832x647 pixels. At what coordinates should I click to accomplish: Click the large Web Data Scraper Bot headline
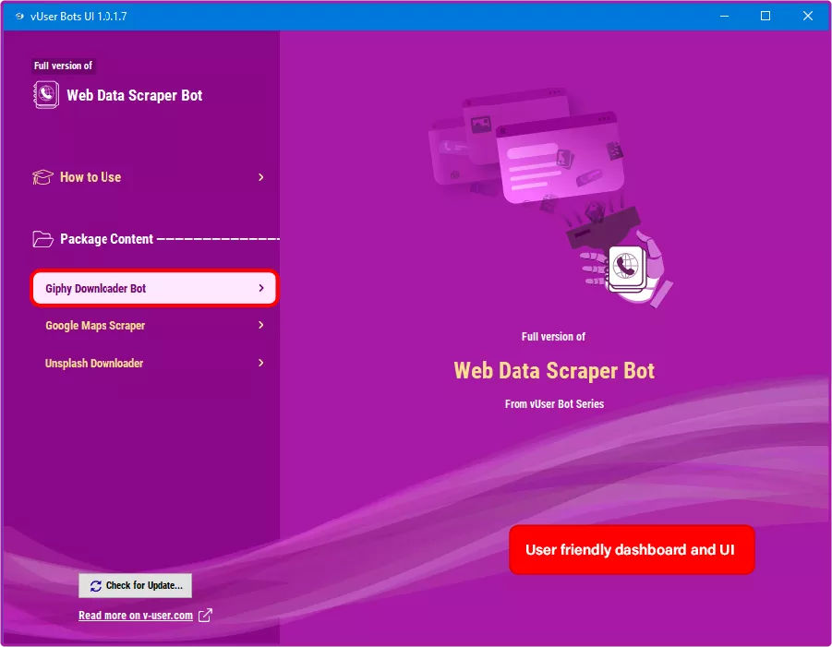pos(554,371)
